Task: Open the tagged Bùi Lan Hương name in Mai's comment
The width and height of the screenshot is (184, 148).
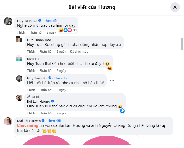Action: point(72,125)
